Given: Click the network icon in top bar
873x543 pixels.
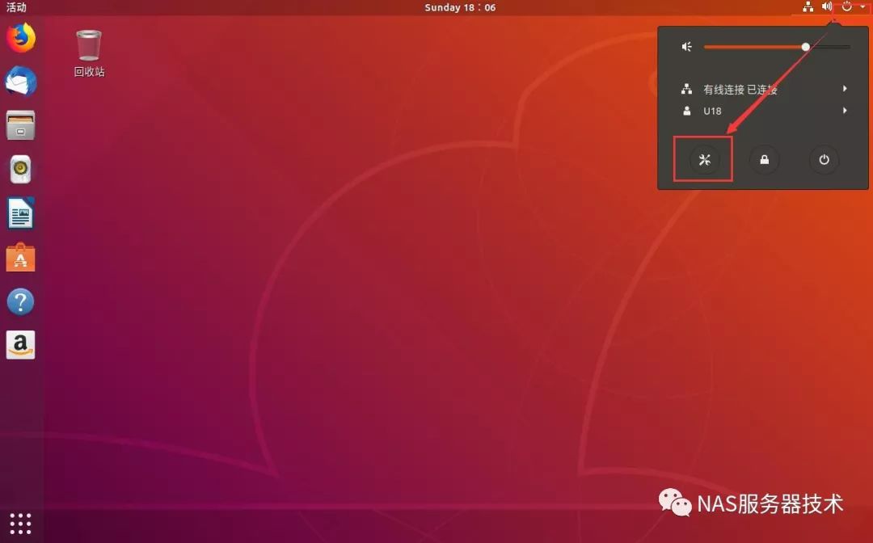Looking at the screenshot, I should click(808, 7).
